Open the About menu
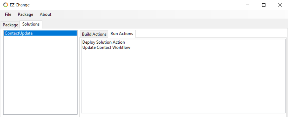The image size is (288, 117). [x=46, y=15]
